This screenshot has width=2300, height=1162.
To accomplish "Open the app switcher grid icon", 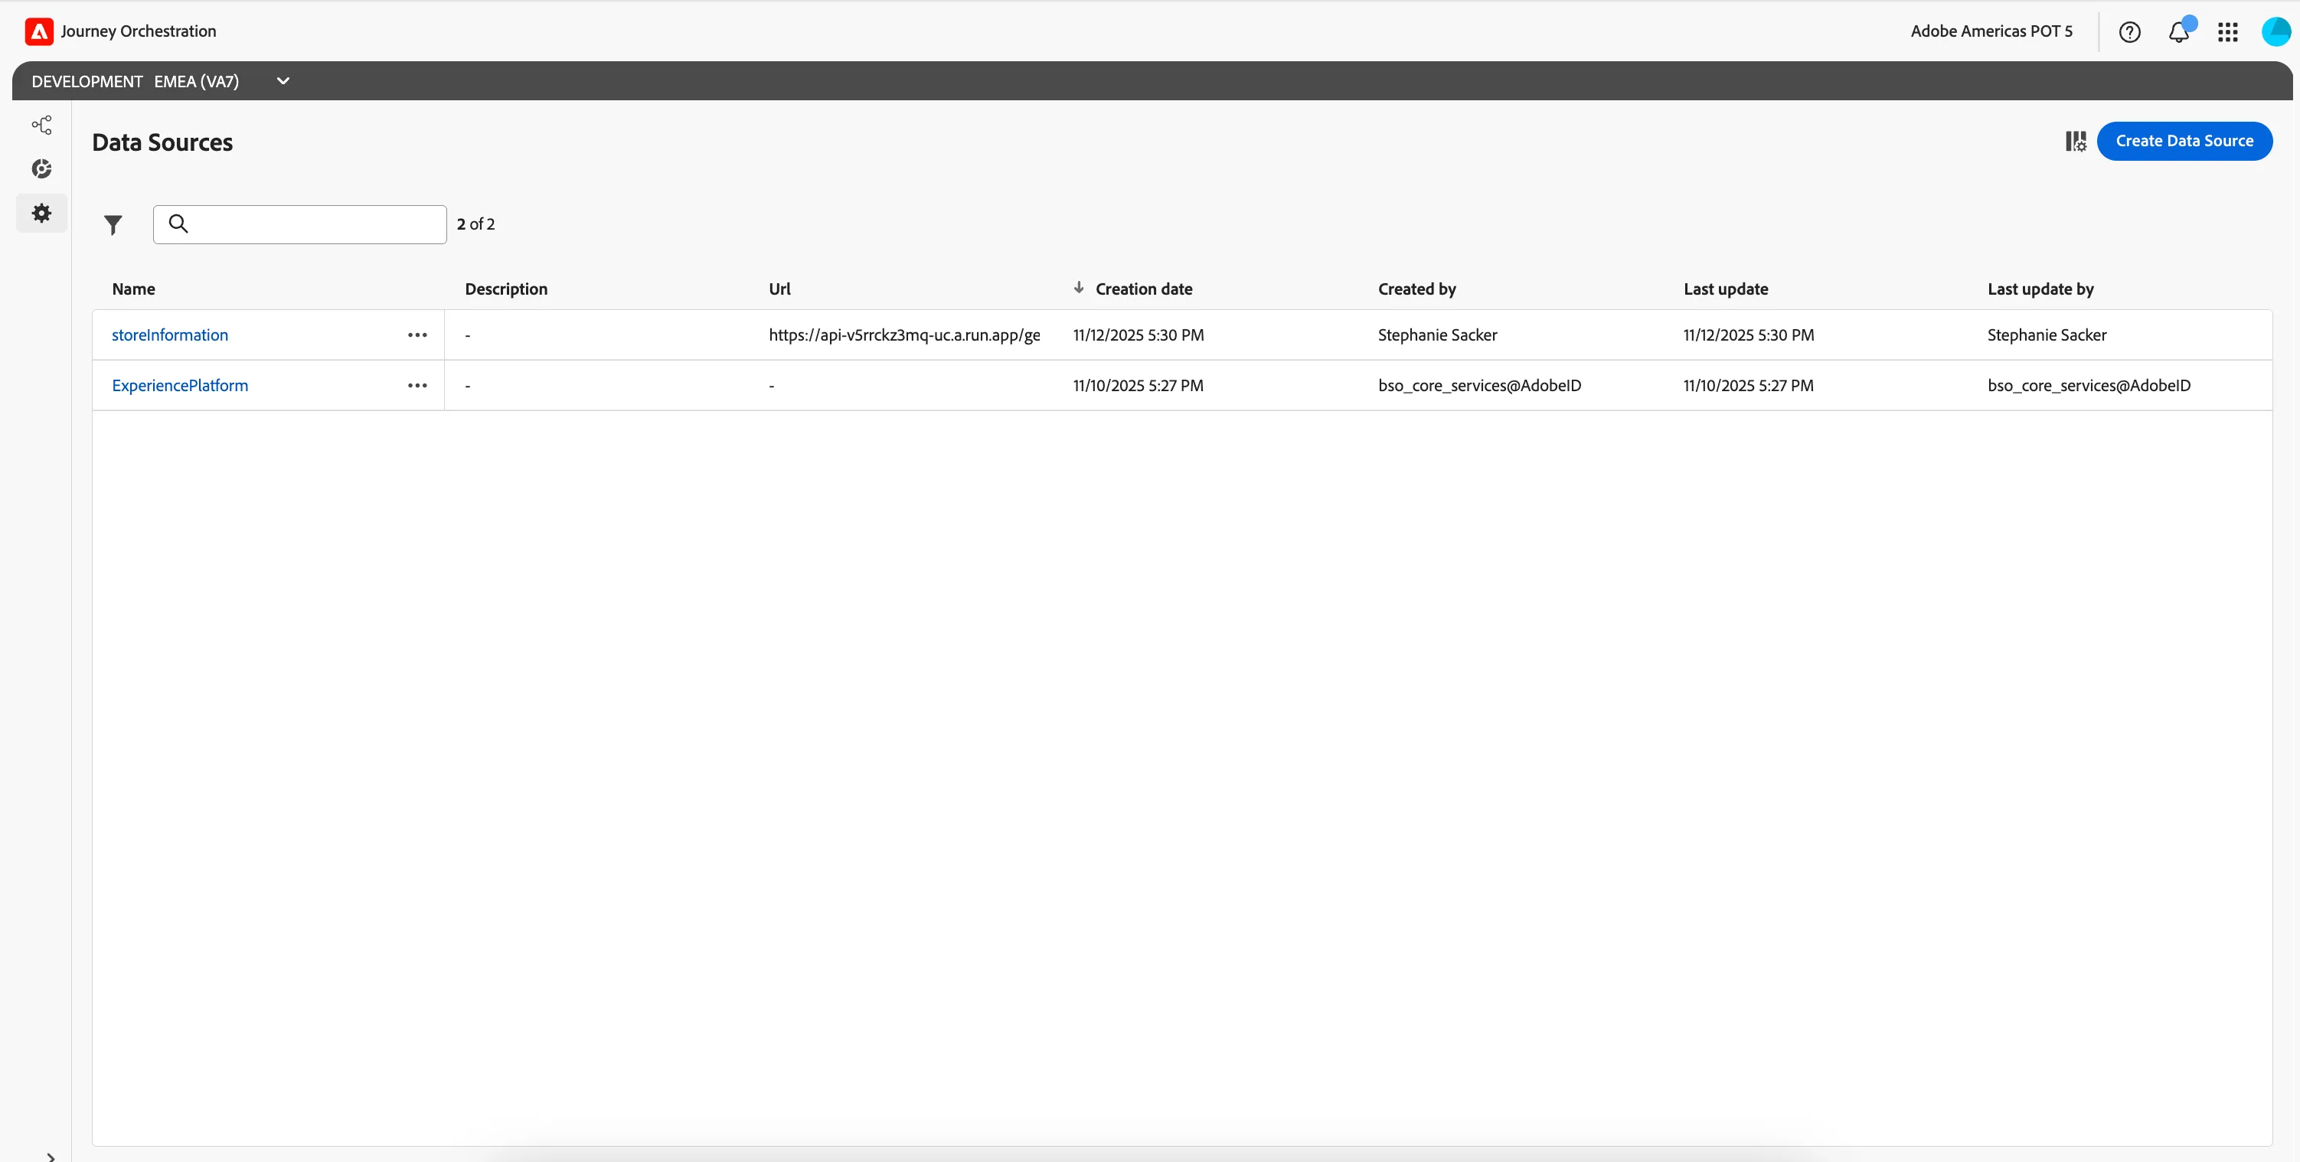I will (x=2228, y=32).
